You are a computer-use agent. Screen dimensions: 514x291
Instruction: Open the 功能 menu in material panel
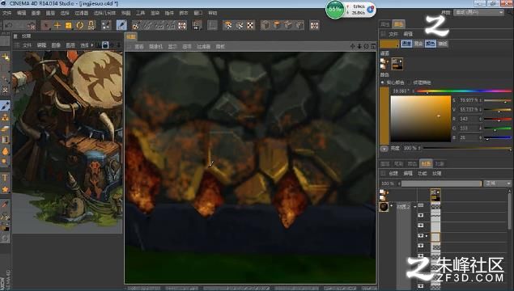click(x=423, y=174)
